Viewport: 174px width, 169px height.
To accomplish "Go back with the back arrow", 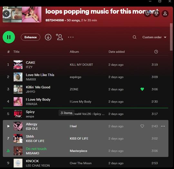I will point(6,14).
